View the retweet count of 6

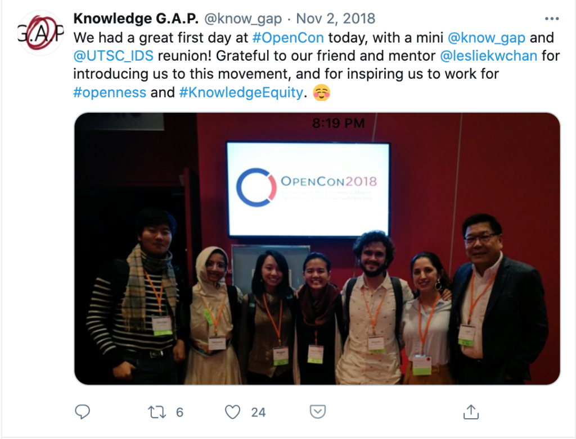tap(179, 412)
